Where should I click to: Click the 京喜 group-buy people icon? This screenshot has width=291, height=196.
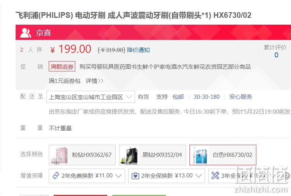tap(25, 33)
